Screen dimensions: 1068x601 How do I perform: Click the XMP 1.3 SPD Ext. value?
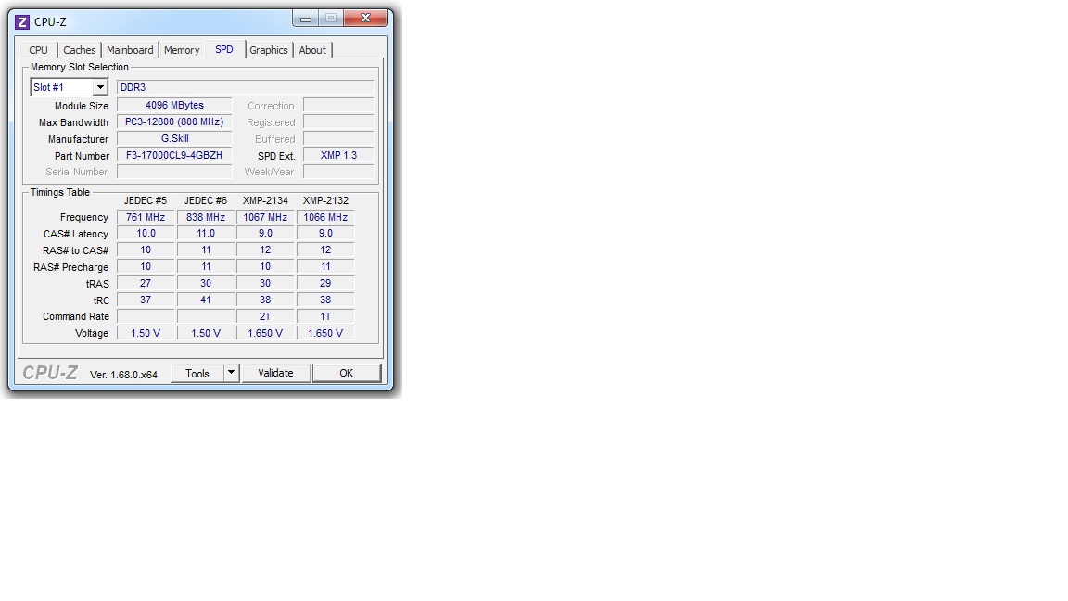pos(338,156)
